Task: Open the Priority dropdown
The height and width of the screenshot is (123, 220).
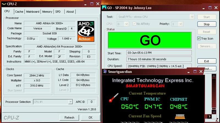Action: click(x=181, y=24)
